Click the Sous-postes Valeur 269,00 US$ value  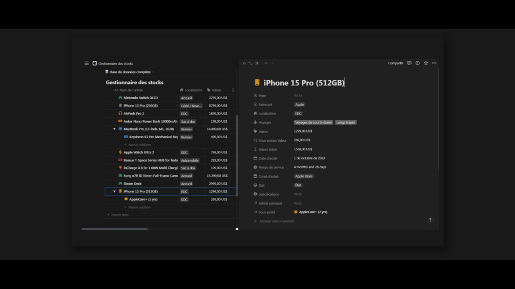click(x=302, y=140)
